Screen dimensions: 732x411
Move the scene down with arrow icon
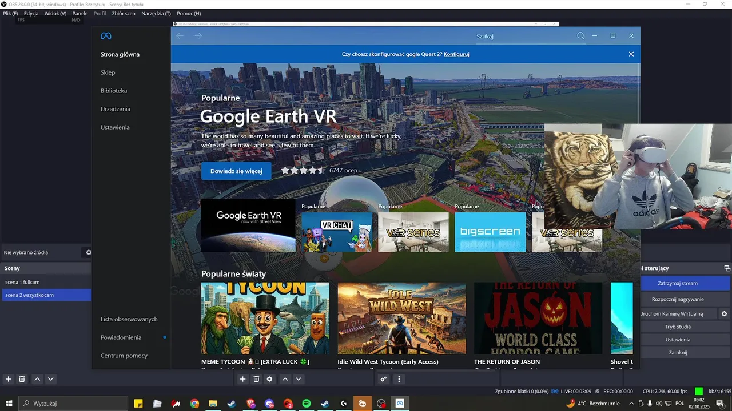pyautogui.click(x=51, y=379)
